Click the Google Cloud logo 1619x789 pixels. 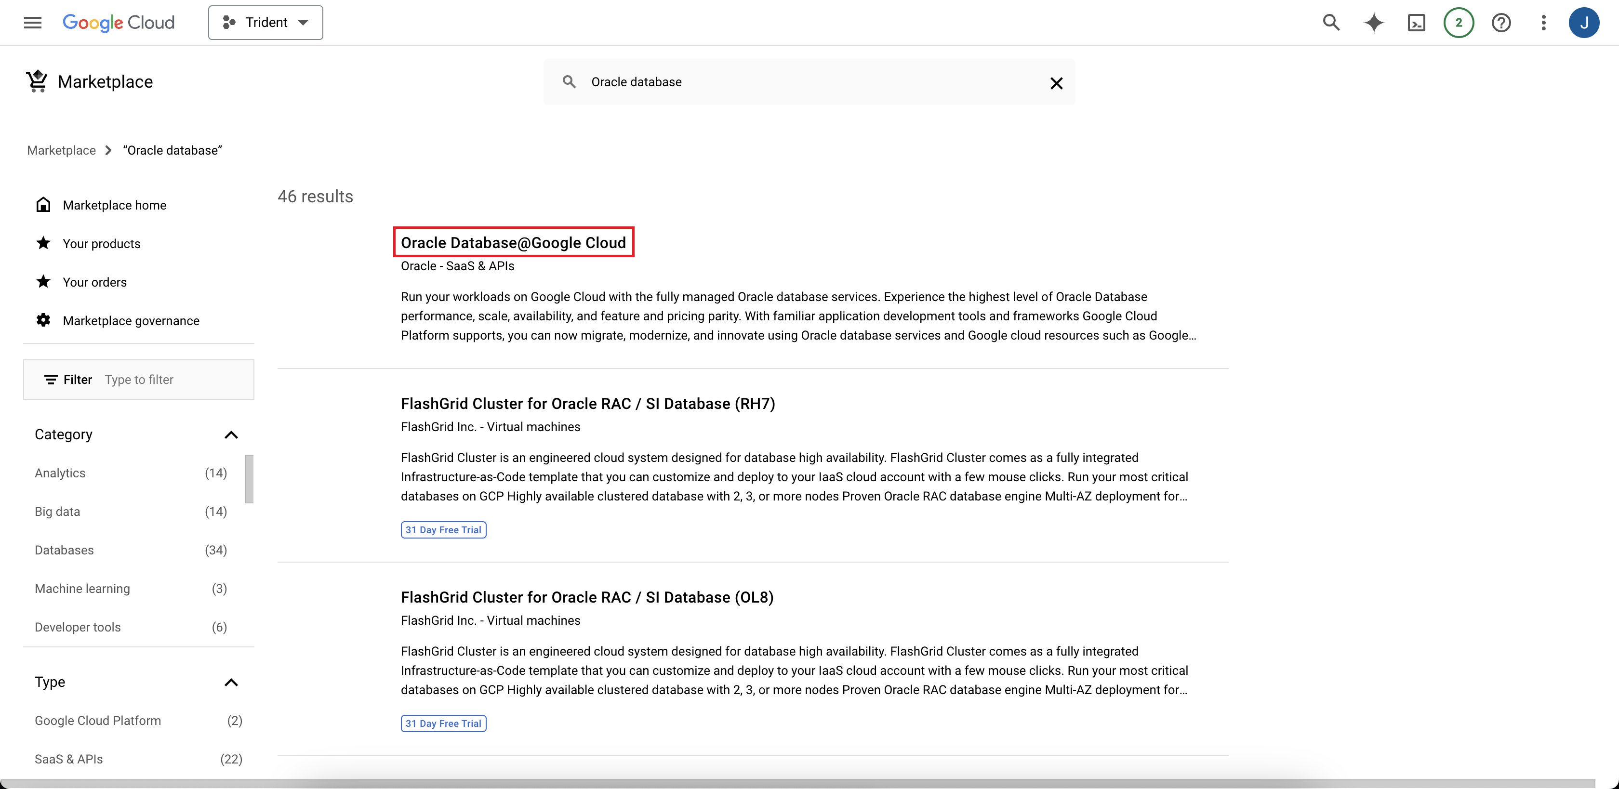pyautogui.click(x=118, y=23)
